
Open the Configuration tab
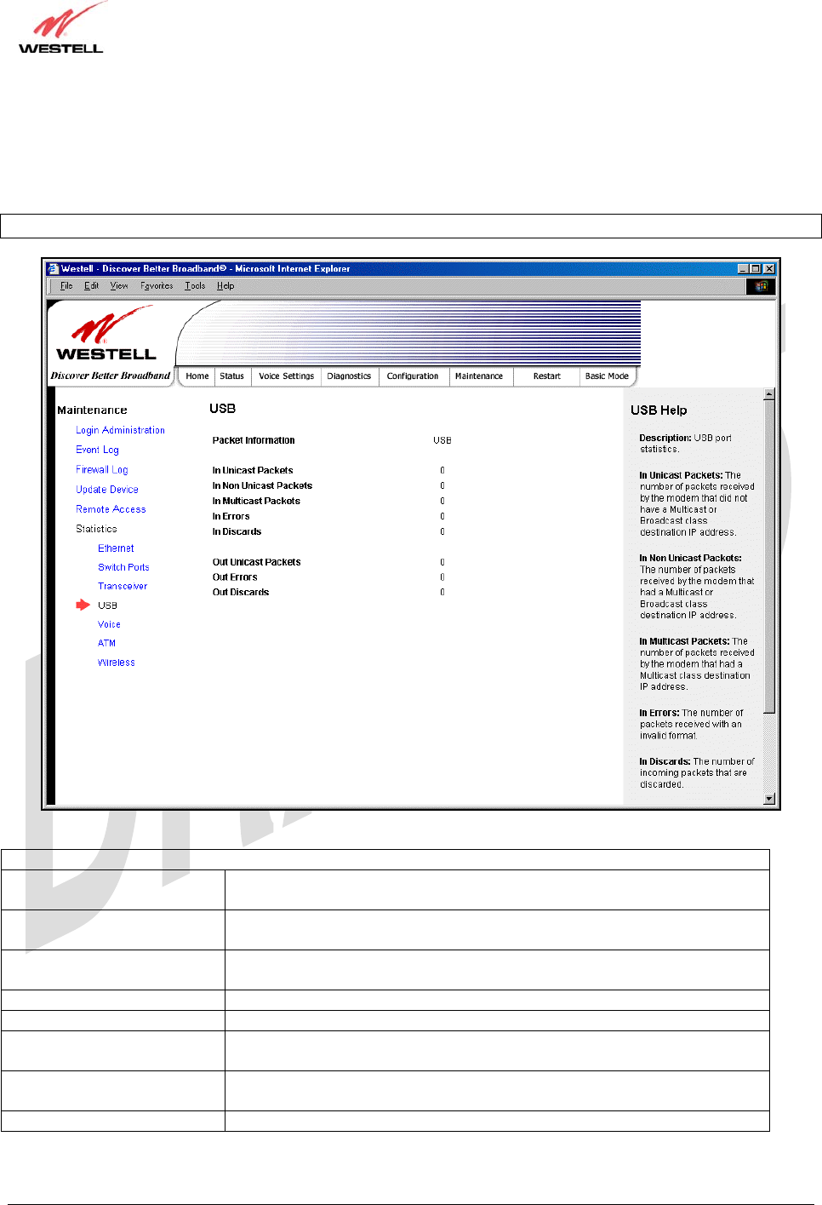pos(413,376)
